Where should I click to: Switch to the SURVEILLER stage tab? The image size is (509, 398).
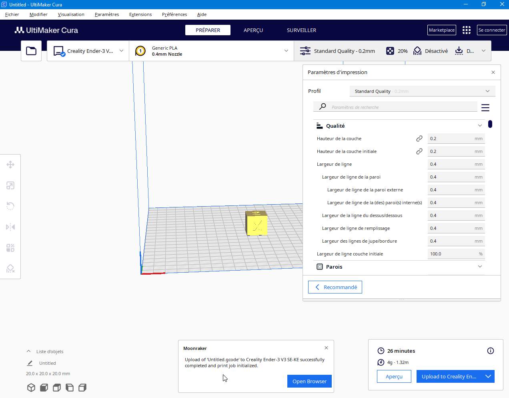301,30
